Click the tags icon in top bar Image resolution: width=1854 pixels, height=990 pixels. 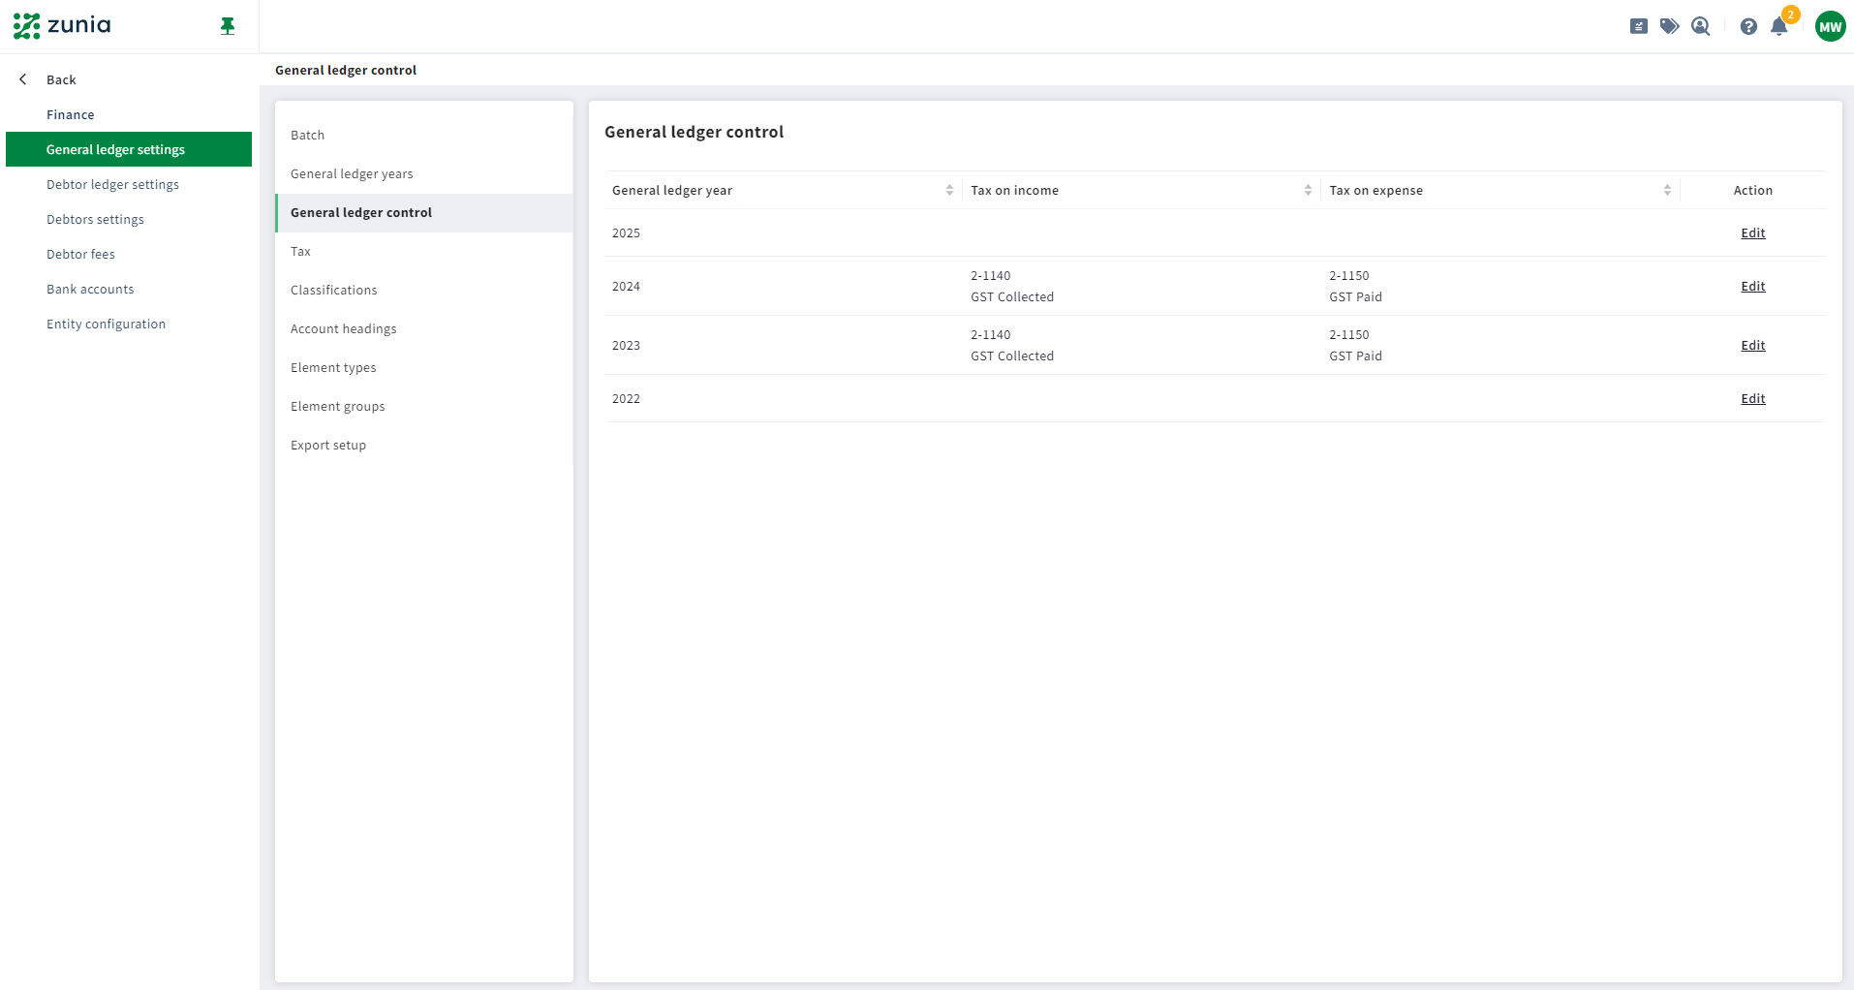coord(1669,26)
